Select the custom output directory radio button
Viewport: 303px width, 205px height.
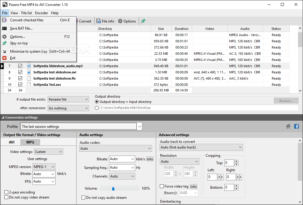97,108
